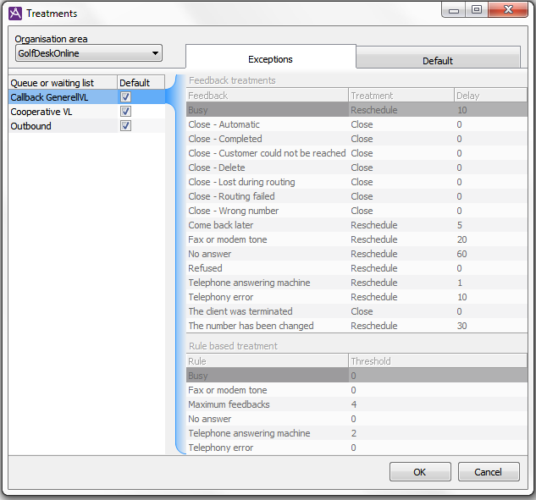Screen dimensions: 536x500
Task: Click the Cancel button
Action: coord(488,472)
